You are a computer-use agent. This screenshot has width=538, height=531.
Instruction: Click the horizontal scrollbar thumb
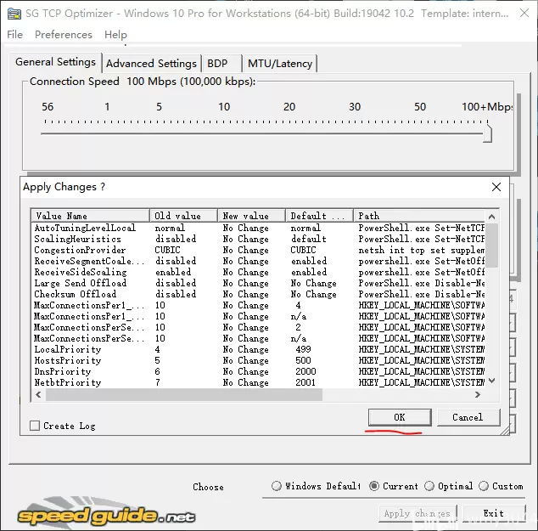tap(184, 395)
